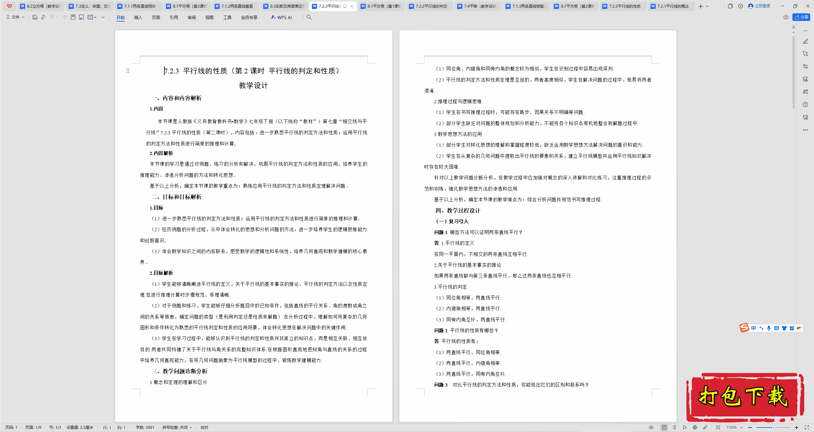Click the sliders settings icon in right sidebar
The width and height of the screenshot is (814, 432).
click(x=805, y=66)
